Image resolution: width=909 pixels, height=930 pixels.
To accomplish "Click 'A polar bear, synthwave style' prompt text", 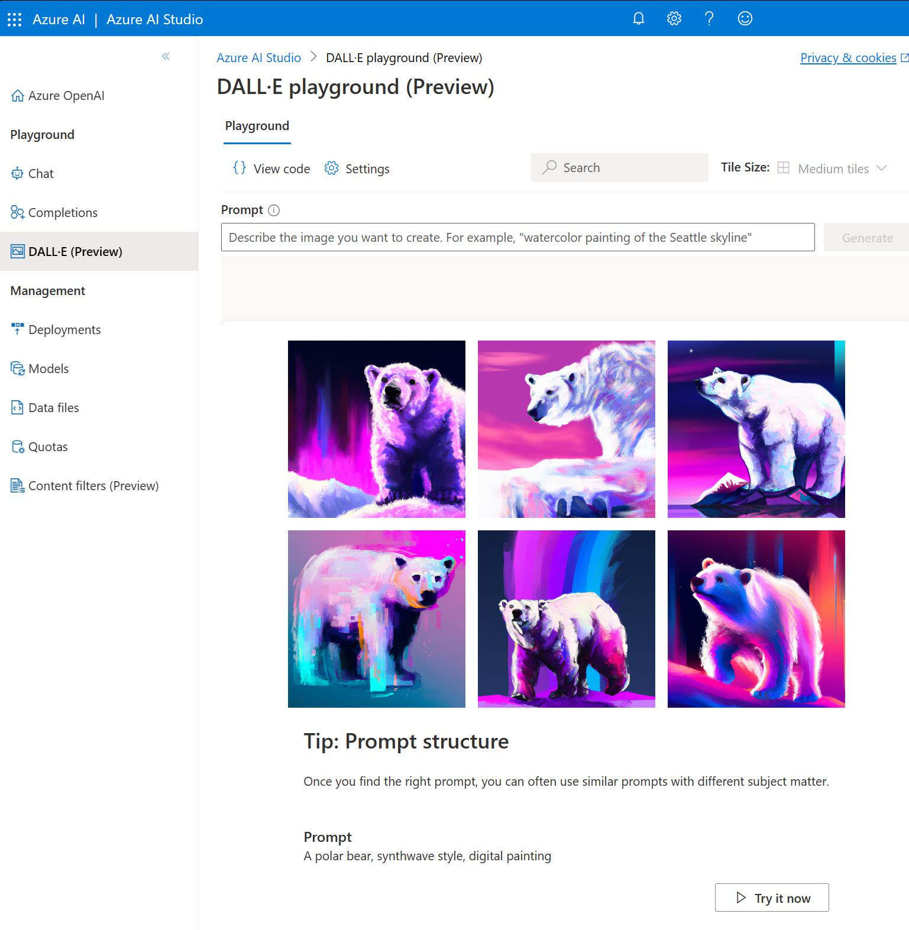I will click(428, 856).
